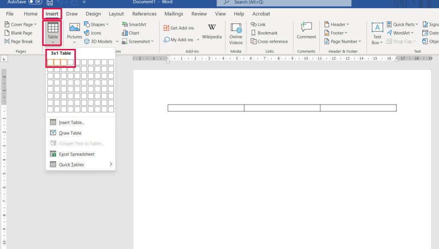
Task: Switch to the References tab
Action: [x=144, y=14]
